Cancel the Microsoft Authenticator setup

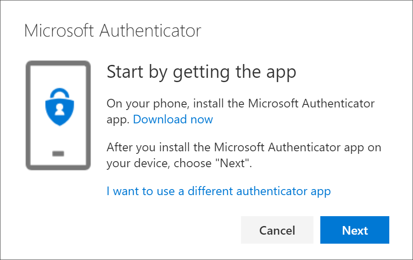[277, 230]
